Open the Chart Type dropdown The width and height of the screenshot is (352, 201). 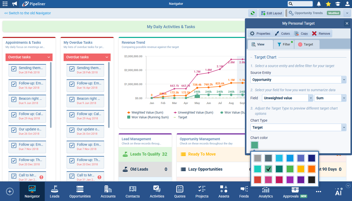344,127
